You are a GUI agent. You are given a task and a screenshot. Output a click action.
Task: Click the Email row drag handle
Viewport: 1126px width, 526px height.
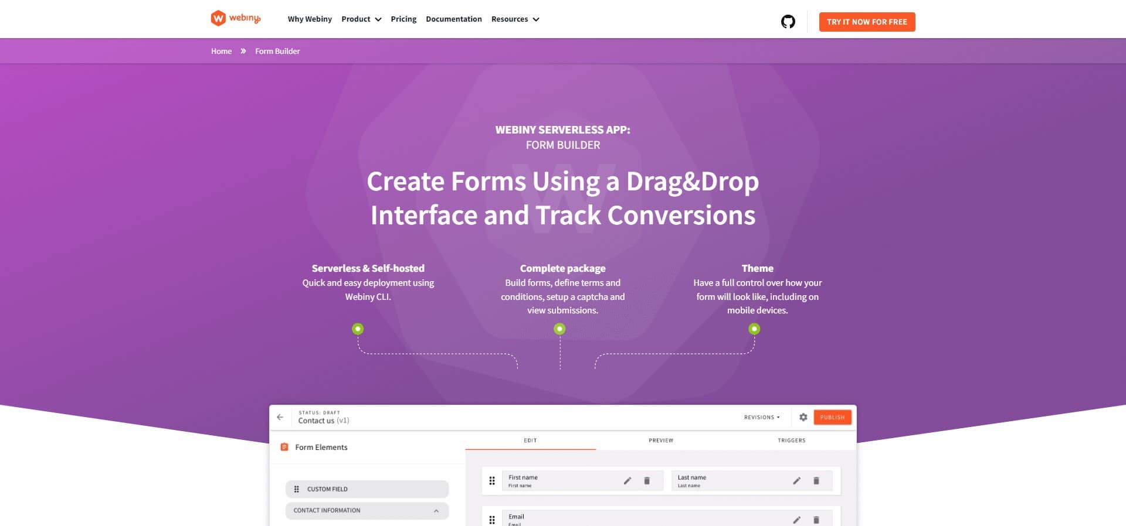click(492, 520)
